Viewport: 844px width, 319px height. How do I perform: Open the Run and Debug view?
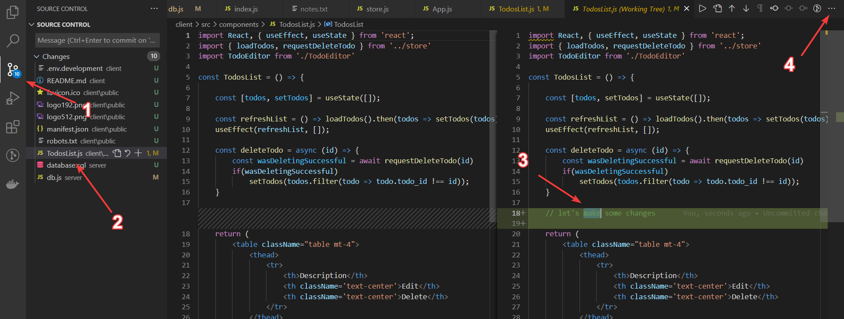click(13, 98)
